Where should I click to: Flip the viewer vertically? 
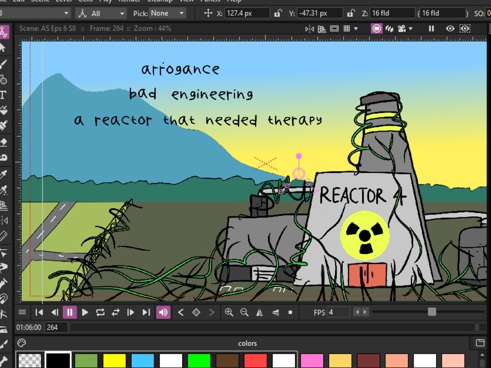[275, 312]
